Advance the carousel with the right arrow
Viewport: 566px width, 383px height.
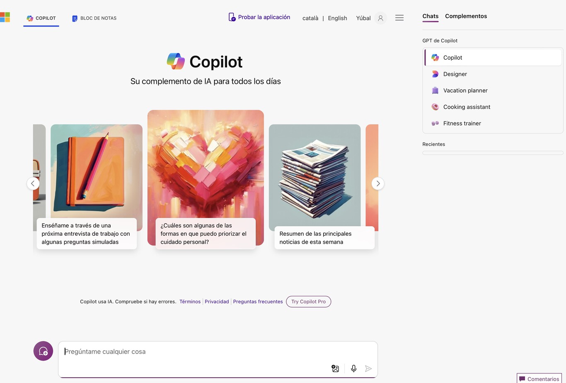point(377,183)
